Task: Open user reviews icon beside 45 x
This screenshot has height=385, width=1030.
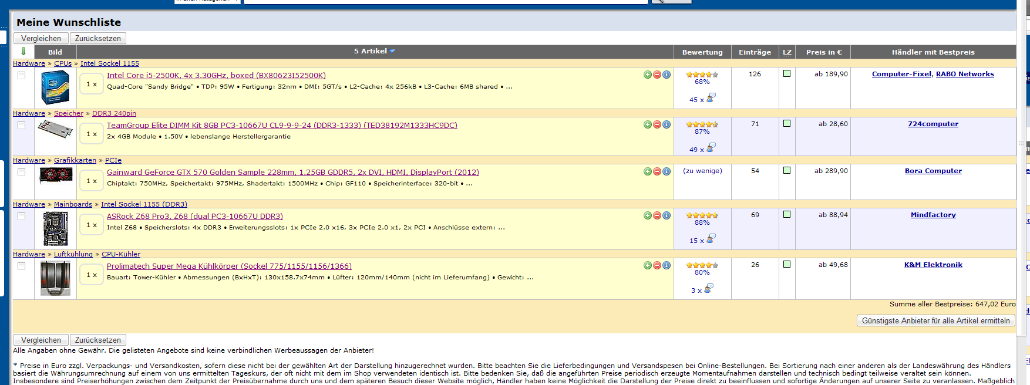Action: tap(711, 98)
